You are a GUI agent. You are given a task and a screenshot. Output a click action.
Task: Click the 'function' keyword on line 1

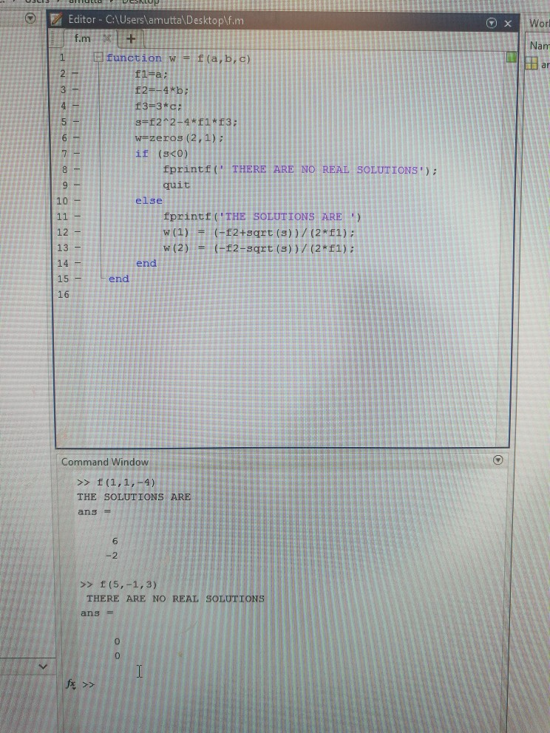134,58
